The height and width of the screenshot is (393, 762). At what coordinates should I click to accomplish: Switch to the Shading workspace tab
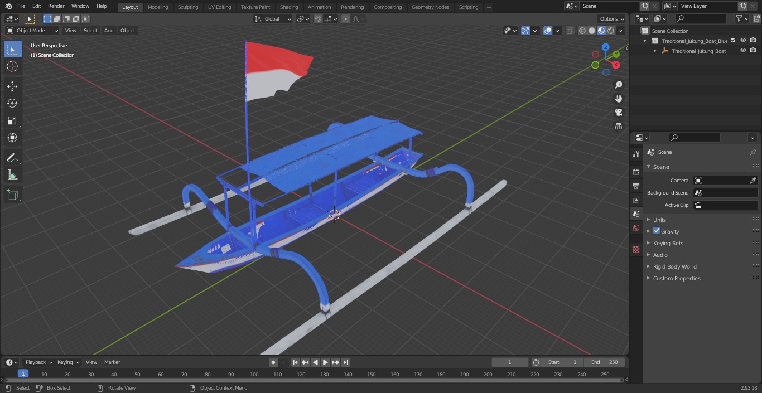pyautogui.click(x=289, y=7)
